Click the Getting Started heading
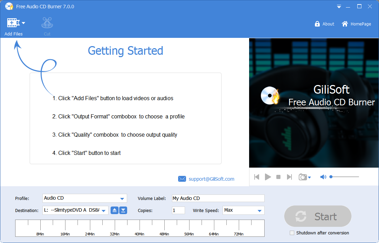The width and height of the screenshot is (379, 243). (125, 51)
